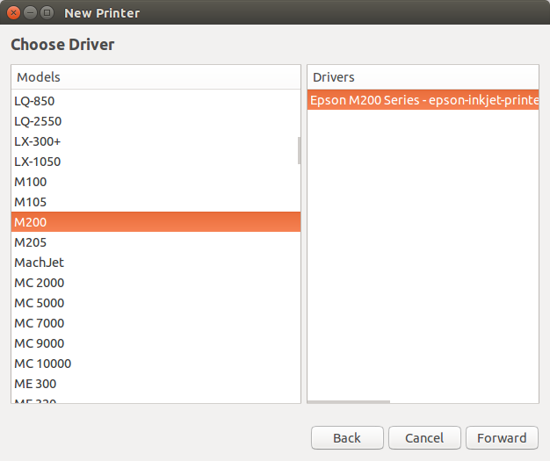This screenshot has height=461, width=550.
Task: Select the MC 7000 model
Action: pos(156,323)
